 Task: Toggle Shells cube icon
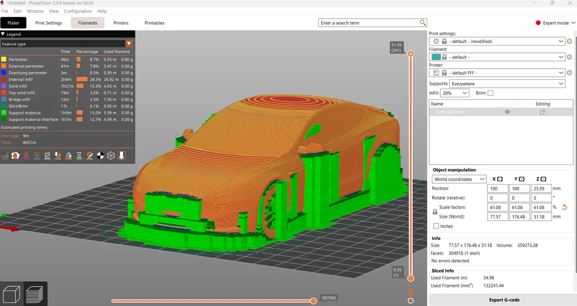point(111,156)
